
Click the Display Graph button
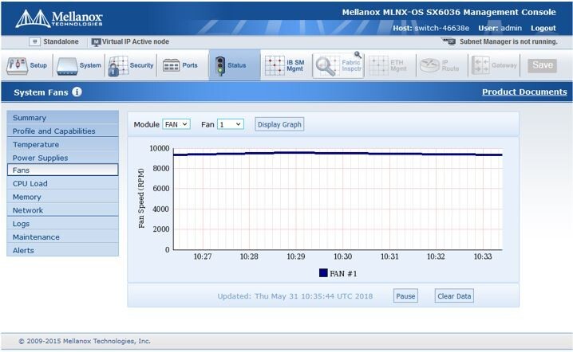[279, 124]
